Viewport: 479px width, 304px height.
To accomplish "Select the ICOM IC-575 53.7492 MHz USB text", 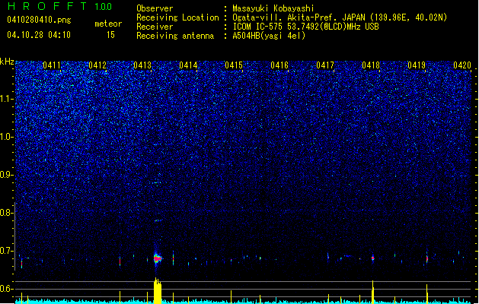I will pyautogui.click(x=306, y=27).
